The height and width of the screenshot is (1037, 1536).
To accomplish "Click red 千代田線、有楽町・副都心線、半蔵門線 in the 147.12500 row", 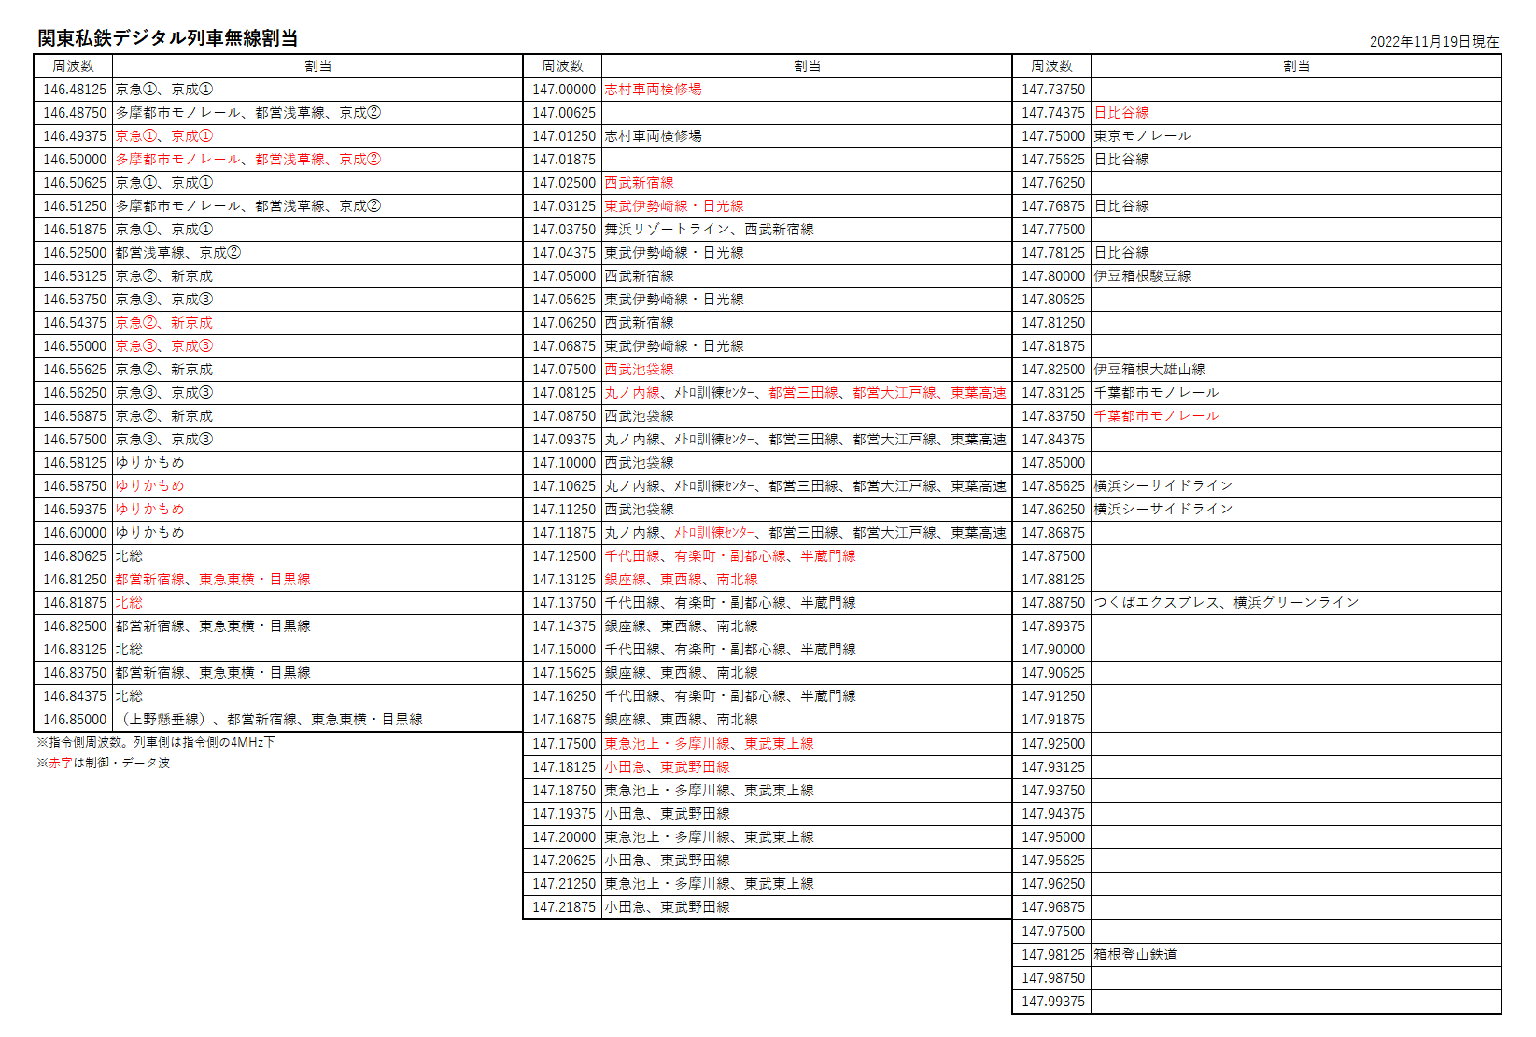I will point(730,556).
